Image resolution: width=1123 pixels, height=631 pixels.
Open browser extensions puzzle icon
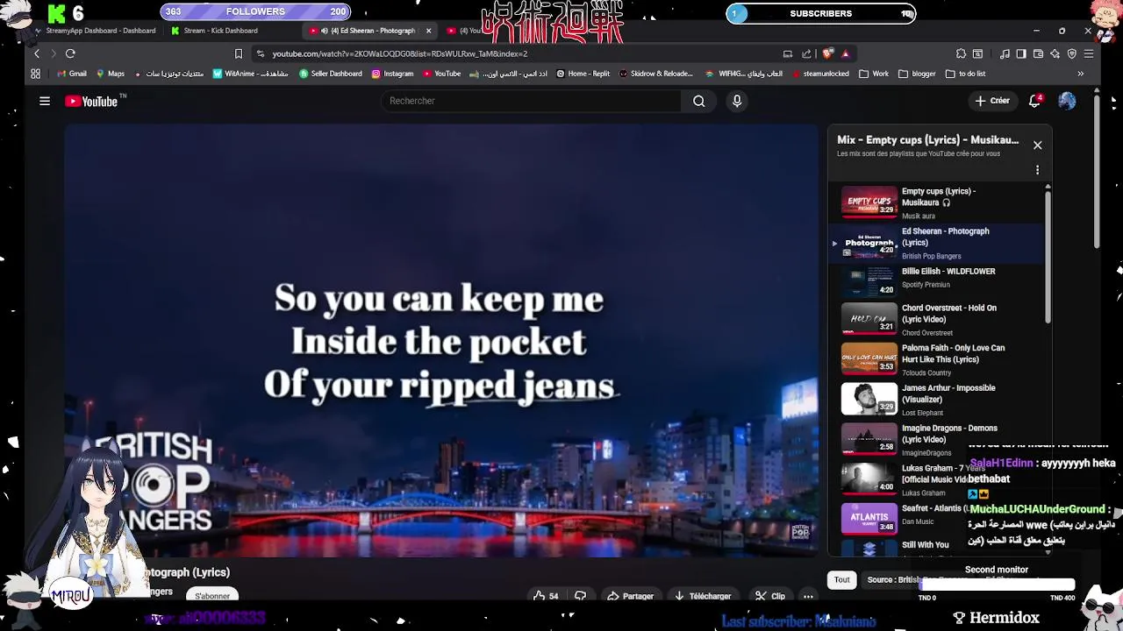point(961,53)
